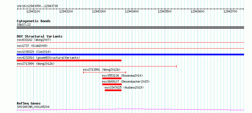Open esv2713991 (Wong2012b) variant label
252x113 pixels.
point(102,70)
